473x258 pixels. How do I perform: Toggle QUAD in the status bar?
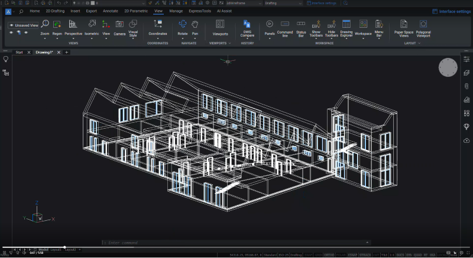click(418, 255)
